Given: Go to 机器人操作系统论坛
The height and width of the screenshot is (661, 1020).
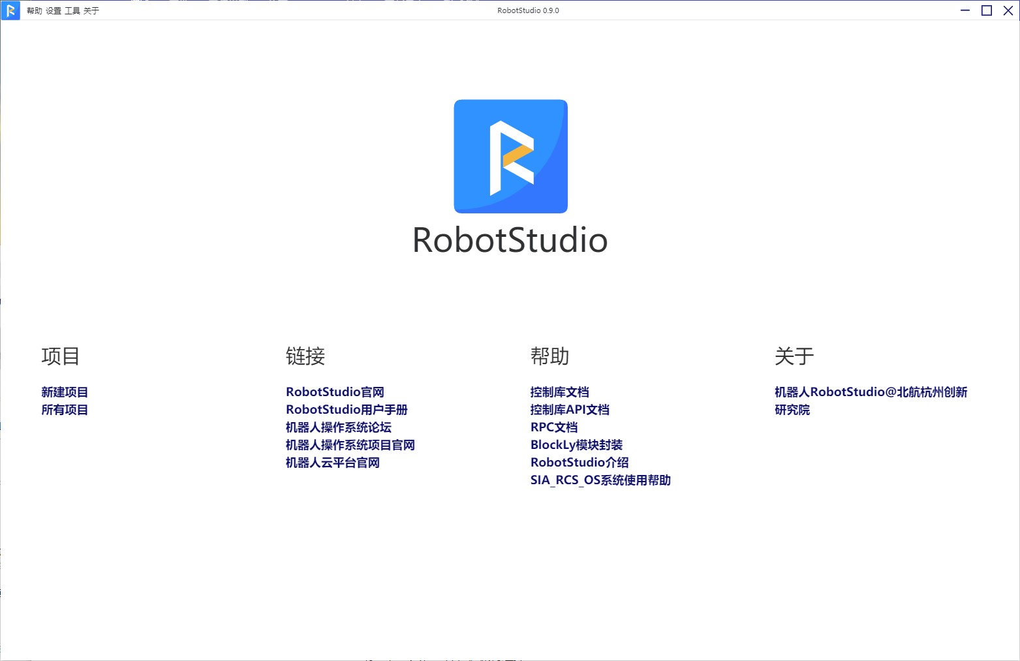Looking at the screenshot, I should 339,427.
